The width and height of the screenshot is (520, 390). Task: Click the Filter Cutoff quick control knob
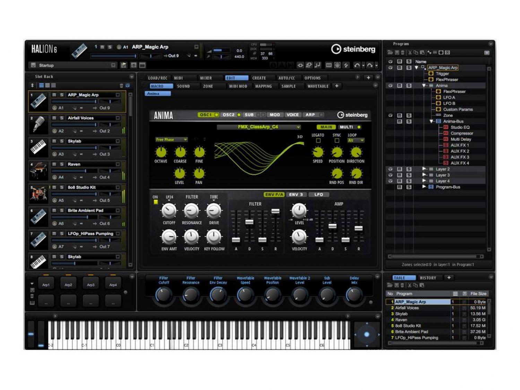tap(163, 295)
